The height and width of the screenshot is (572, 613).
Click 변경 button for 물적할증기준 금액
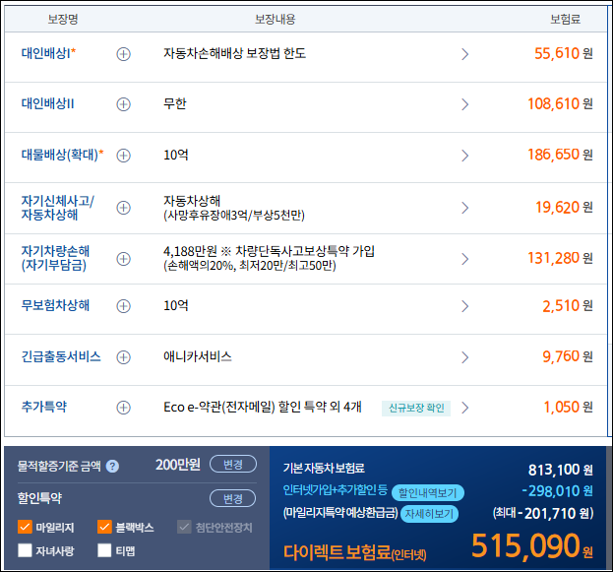(x=233, y=465)
